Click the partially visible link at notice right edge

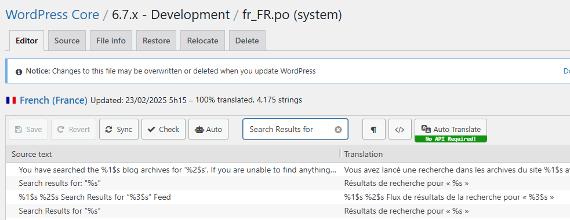pos(567,71)
